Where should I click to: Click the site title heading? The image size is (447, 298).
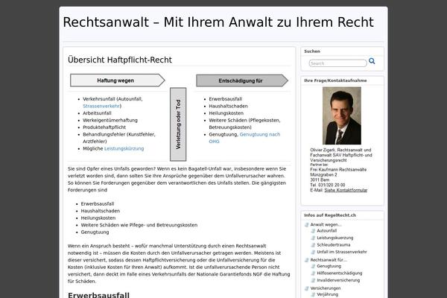pos(218,22)
